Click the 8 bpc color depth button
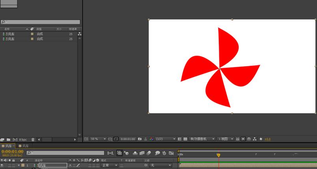 click(x=23, y=139)
